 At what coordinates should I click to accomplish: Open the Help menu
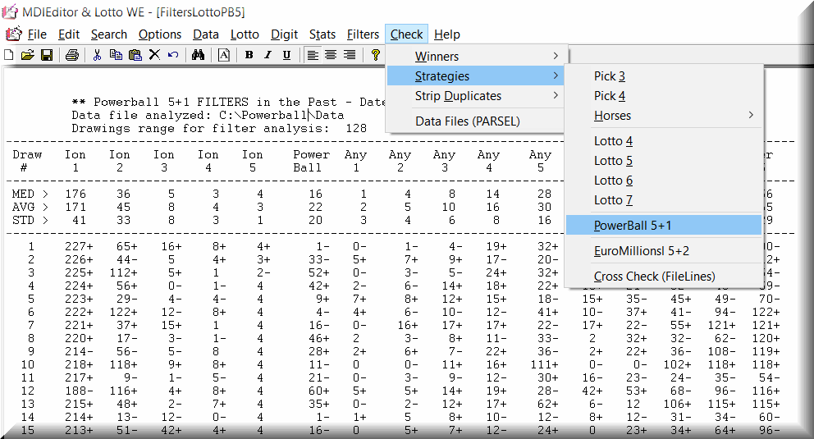(x=447, y=34)
